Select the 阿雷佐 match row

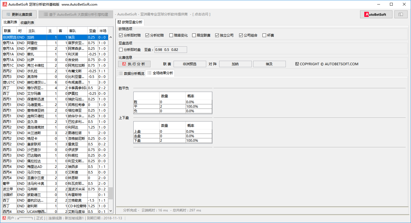pos(55,43)
